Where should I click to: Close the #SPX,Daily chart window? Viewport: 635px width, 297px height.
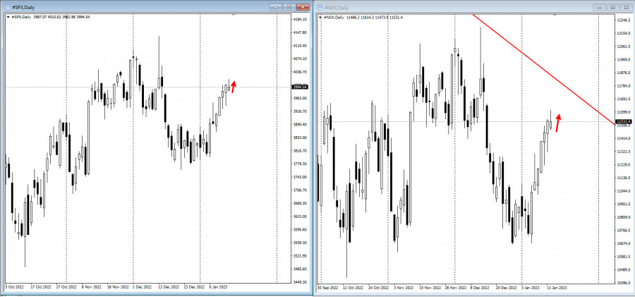click(302, 6)
